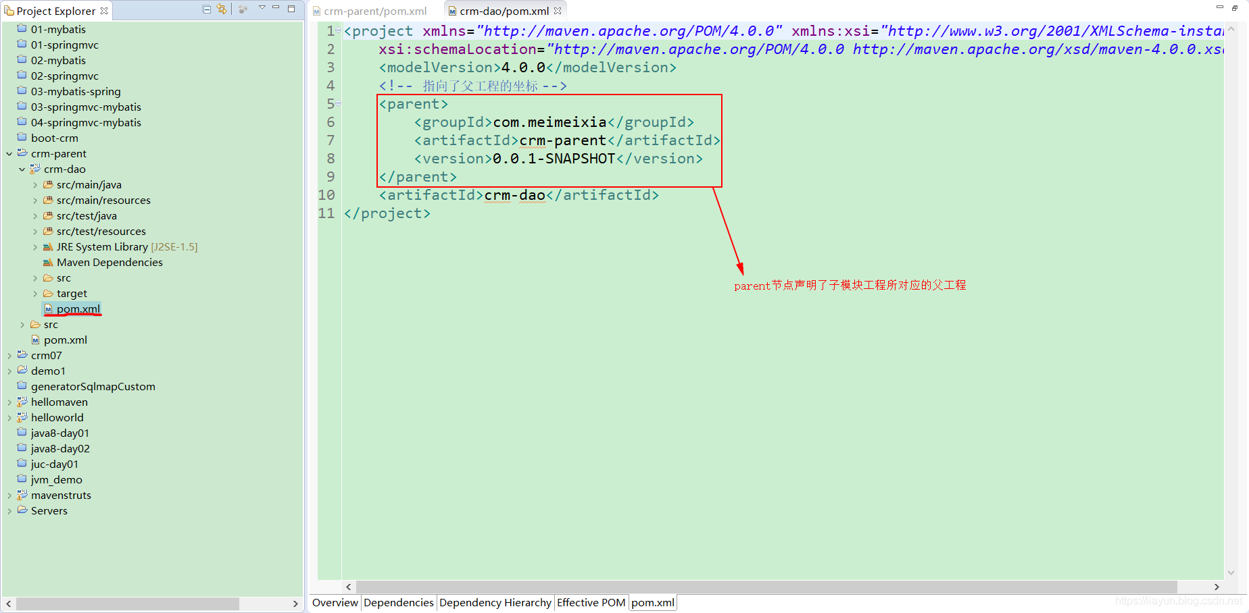This screenshot has width=1249, height=613.
Task: Click the Focus on Active Task icon in Project Explorer
Action: [243, 9]
